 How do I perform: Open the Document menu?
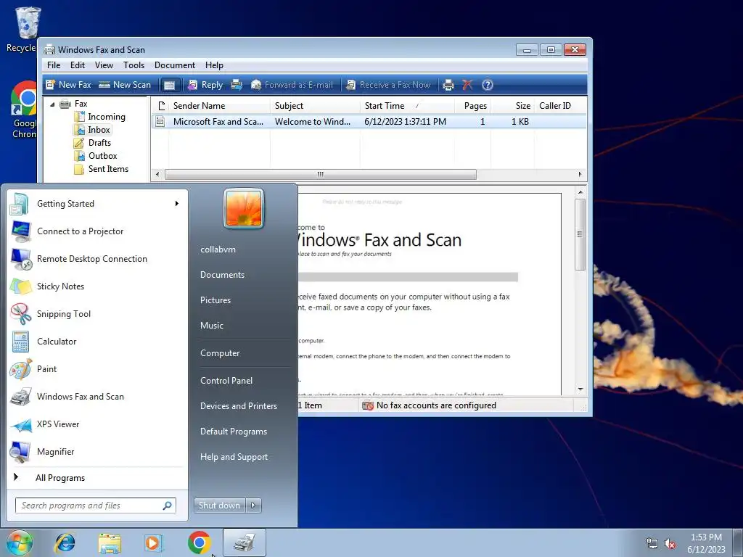pos(174,65)
